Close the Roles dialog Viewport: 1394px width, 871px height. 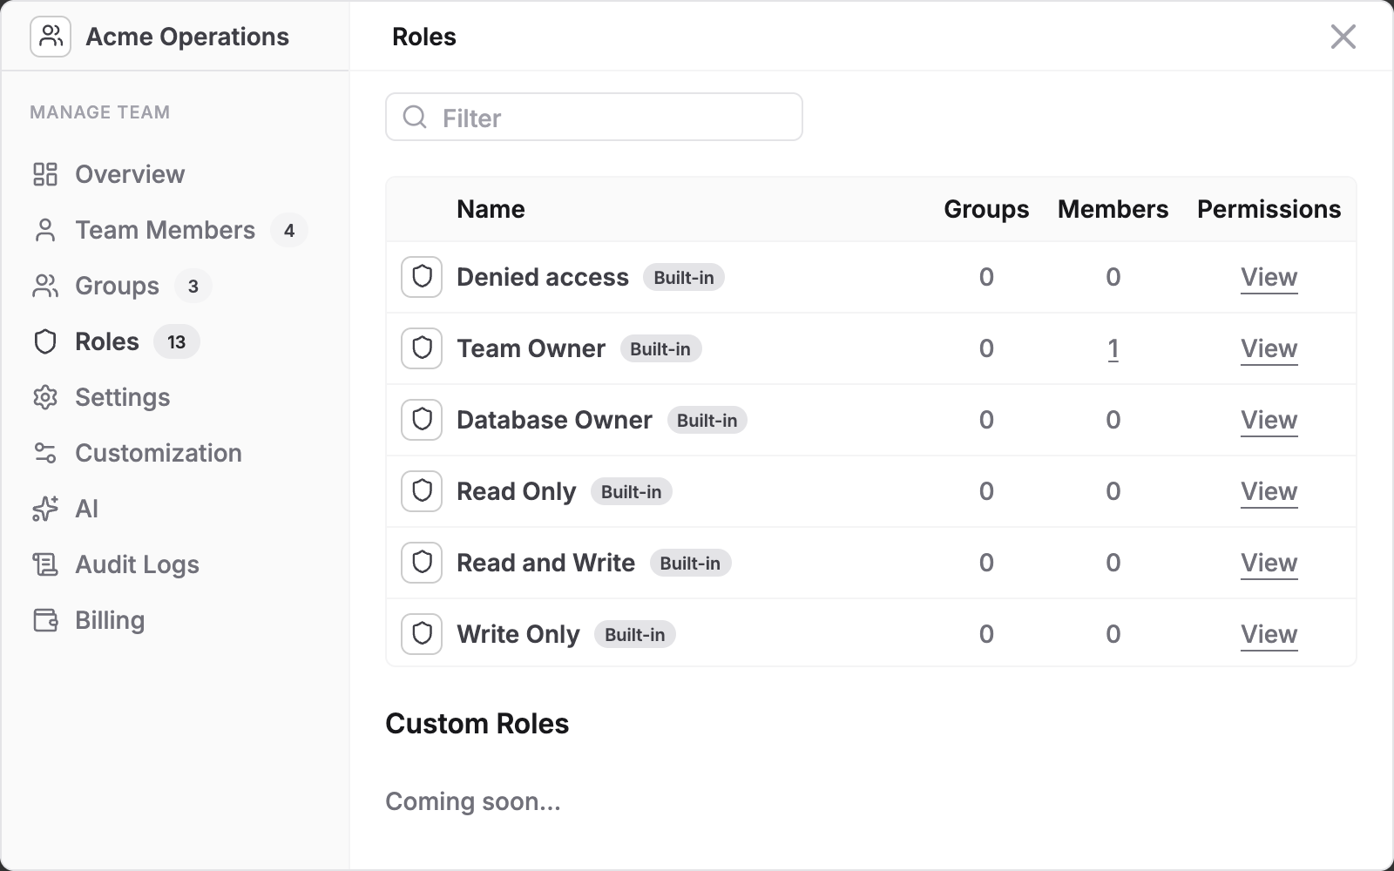(1343, 37)
